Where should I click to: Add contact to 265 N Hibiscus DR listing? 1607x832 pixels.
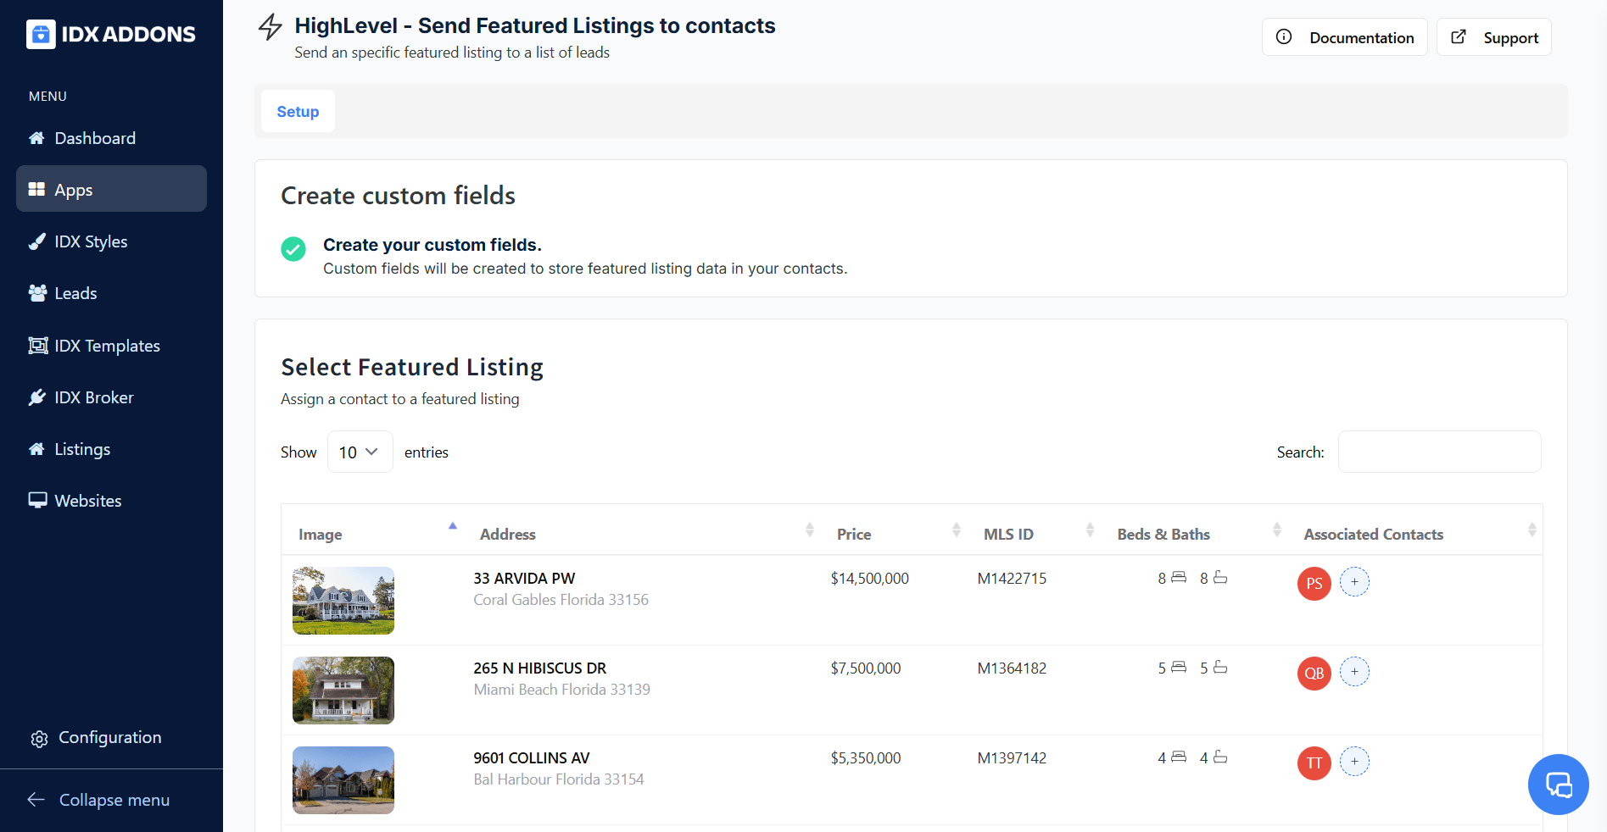[x=1354, y=672]
